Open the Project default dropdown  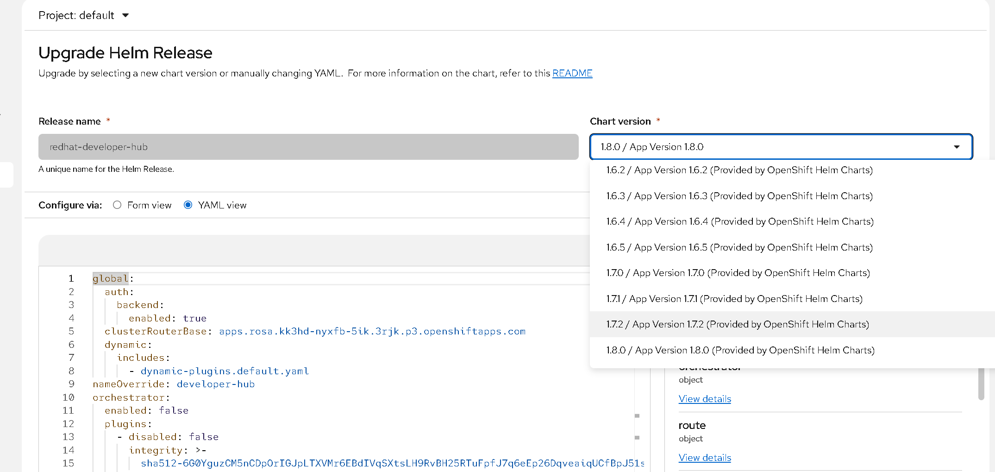(84, 15)
